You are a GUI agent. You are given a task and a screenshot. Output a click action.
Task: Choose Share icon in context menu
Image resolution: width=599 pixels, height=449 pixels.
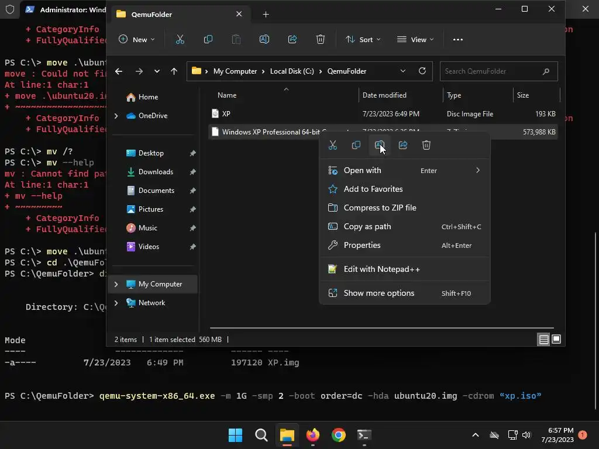click(402, 145)
